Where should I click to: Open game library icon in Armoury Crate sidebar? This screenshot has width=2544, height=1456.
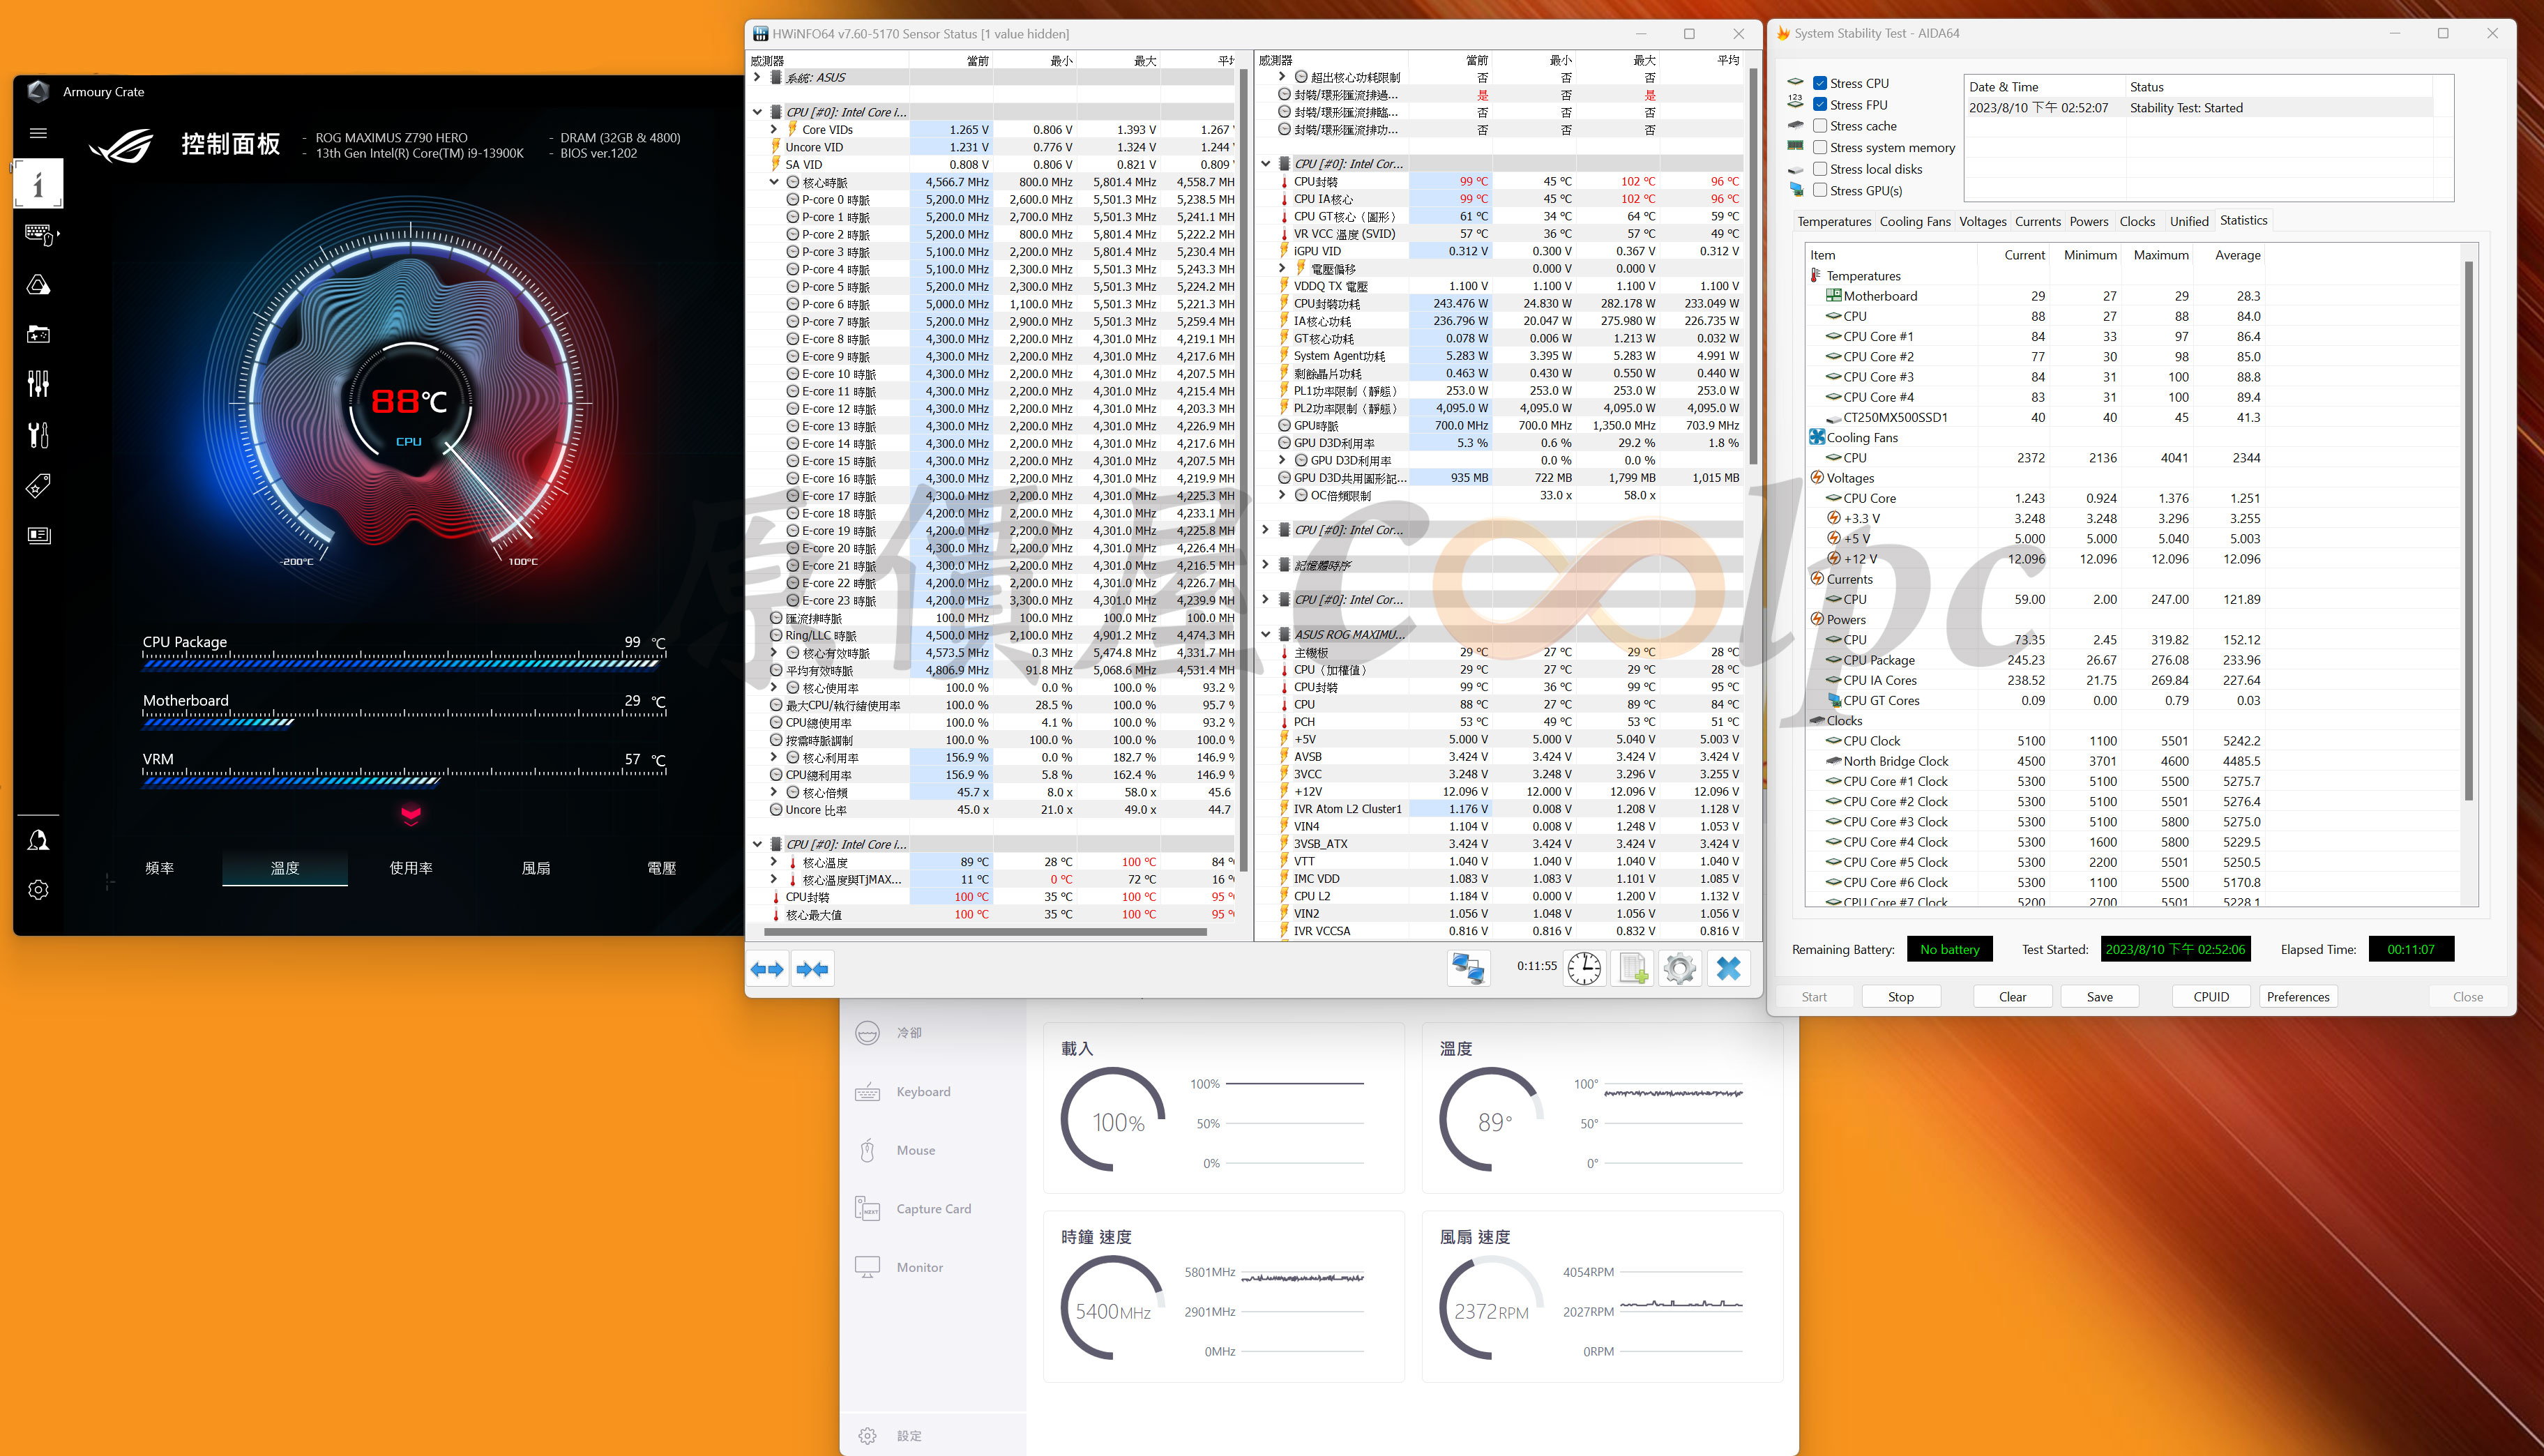(38, 334)
